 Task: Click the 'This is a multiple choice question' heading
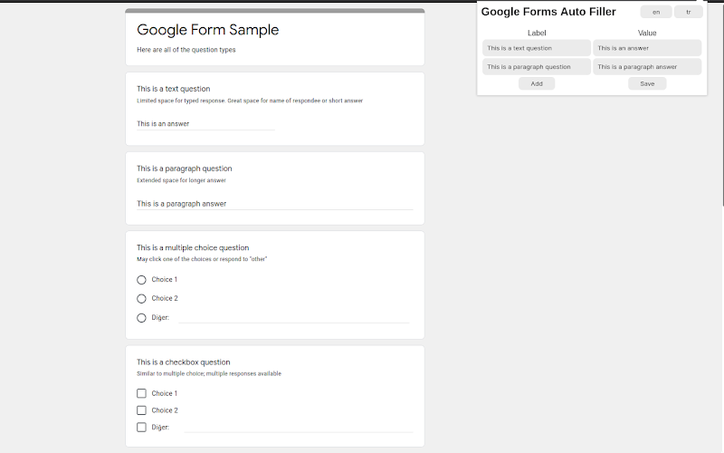coord(193,247)
